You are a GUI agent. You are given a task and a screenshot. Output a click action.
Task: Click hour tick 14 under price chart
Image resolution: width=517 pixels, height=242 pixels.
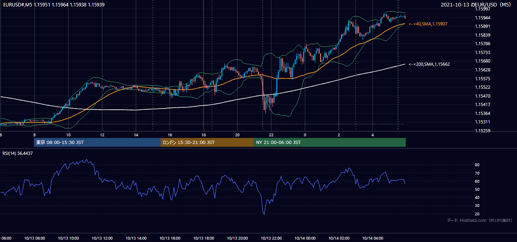tap(136, 135)
